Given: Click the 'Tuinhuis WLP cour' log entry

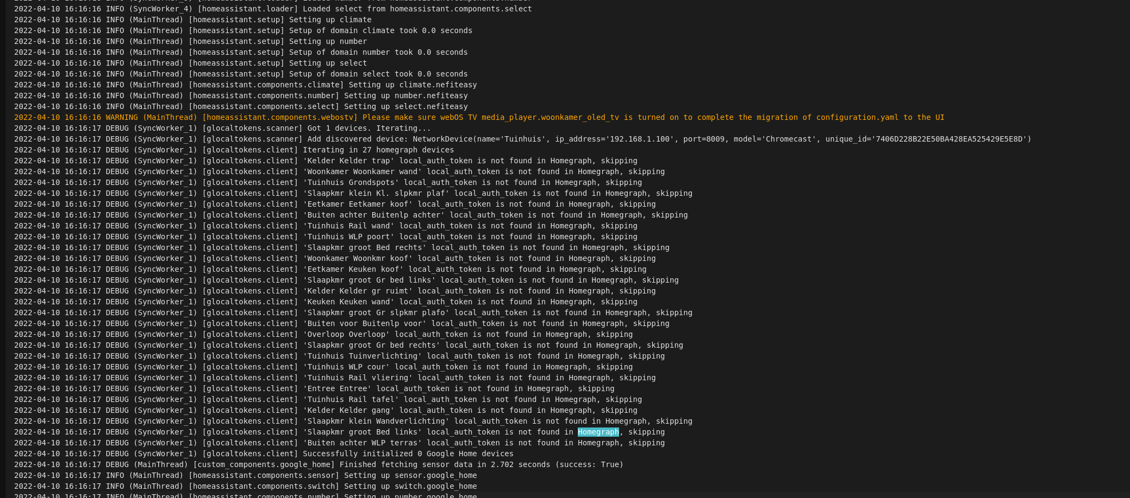Looking at the screenshot, I should point(323,367).
